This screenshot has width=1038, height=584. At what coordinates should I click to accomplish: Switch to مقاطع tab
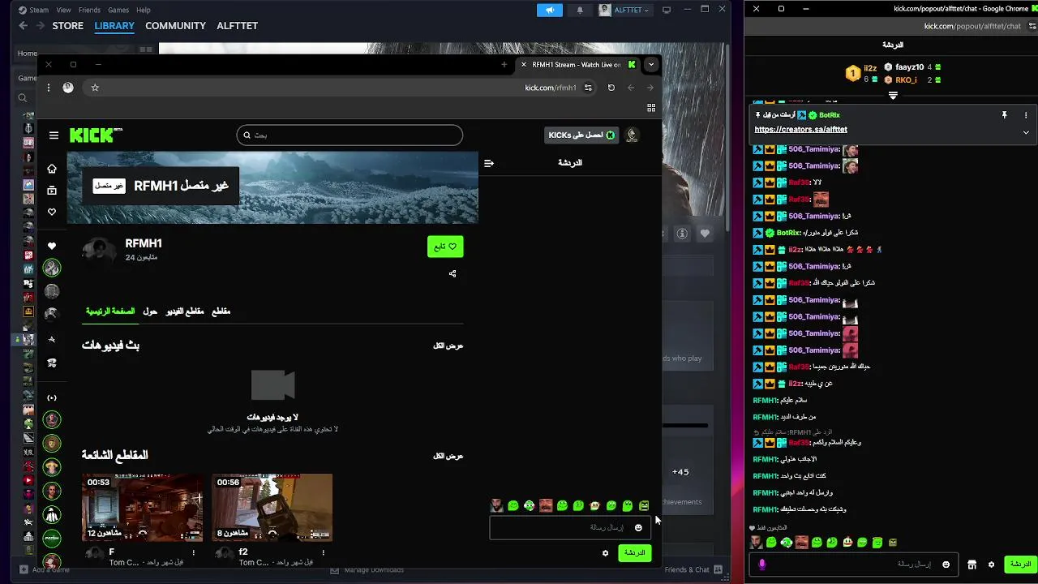coord(221,311)
